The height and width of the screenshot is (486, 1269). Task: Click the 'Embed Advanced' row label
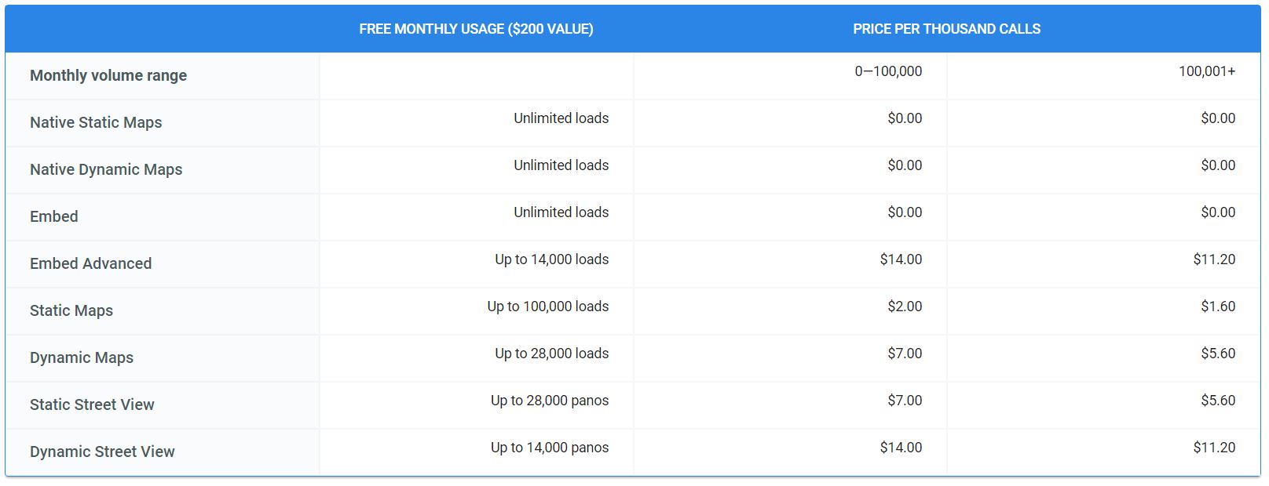[91, 264]
